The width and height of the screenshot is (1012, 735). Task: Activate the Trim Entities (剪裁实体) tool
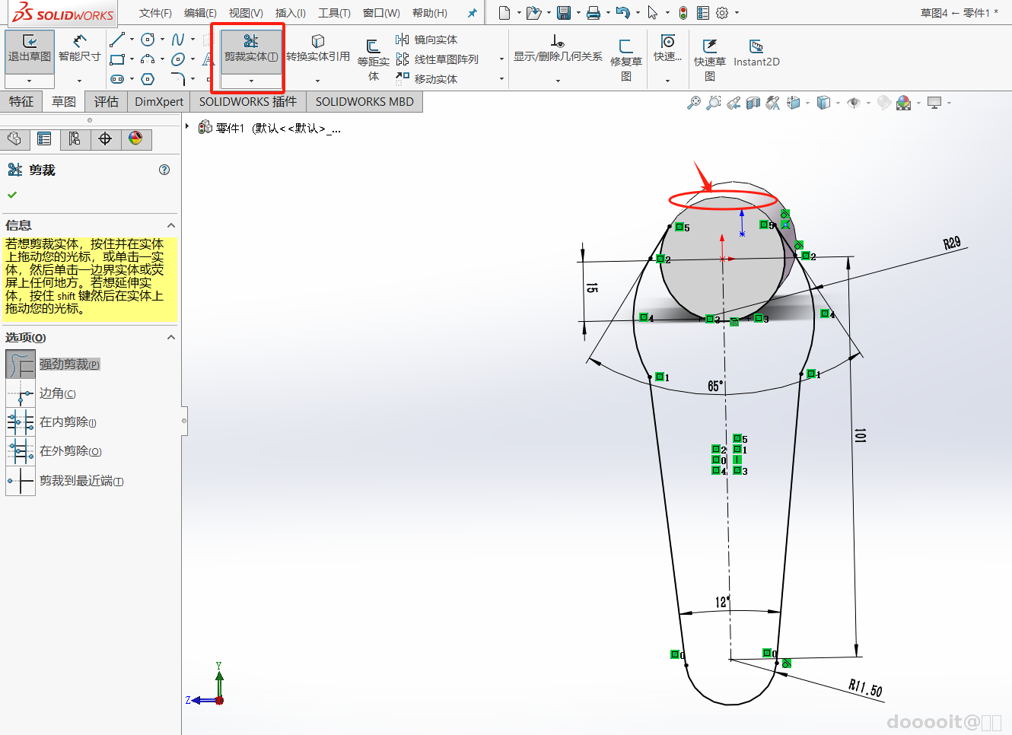250,48
